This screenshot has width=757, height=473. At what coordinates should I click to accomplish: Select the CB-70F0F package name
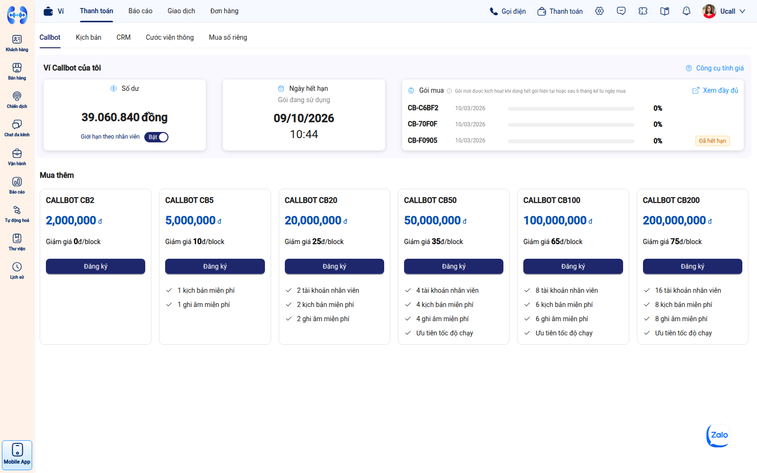click(423, 124)
